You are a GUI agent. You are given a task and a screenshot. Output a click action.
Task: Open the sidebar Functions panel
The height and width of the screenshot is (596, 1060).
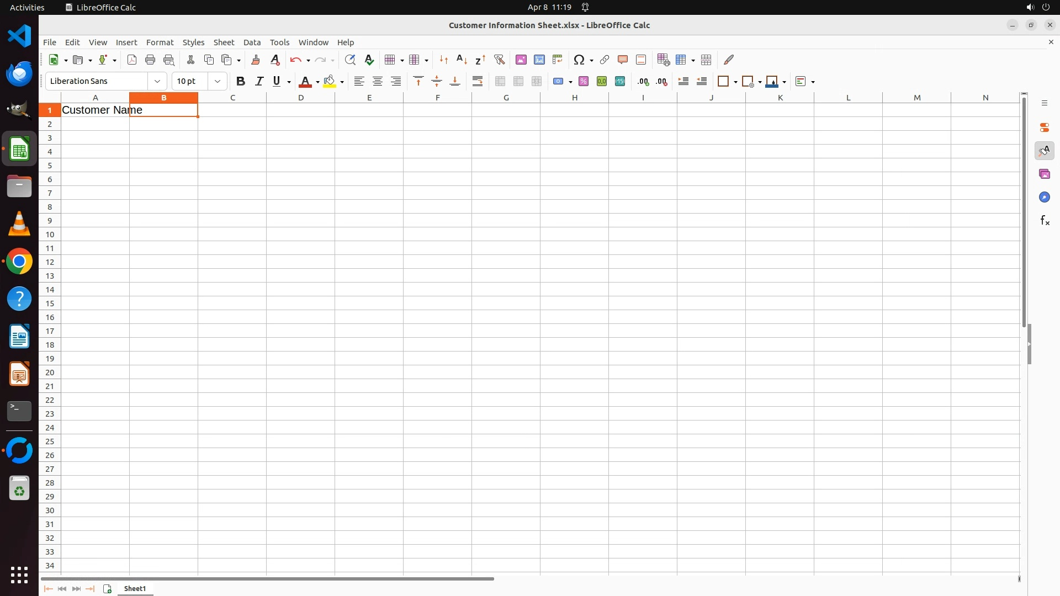point(1045,221)
